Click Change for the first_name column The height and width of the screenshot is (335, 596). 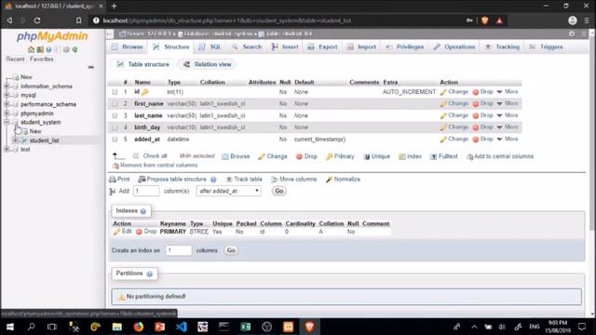tap(454, 103)
